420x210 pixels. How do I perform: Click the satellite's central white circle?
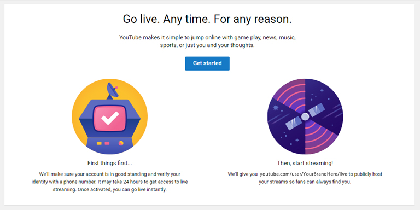coord(305,116)
